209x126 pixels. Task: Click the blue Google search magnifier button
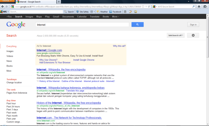[138, 24]
